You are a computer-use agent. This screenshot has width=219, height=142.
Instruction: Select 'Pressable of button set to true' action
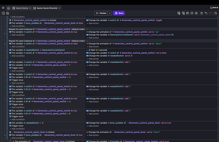pyautogui.click(x=128, y=141)
